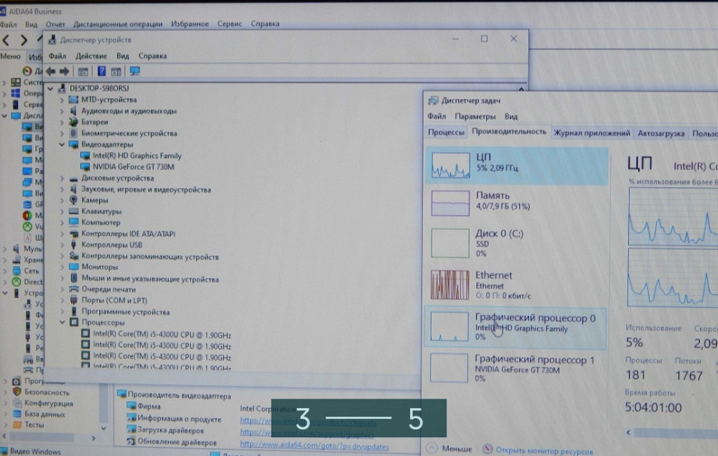Viewport: 718px width, 456px height.
Task: Click the back arrow in Device Manager toolbar
Action: coord(50,71)
